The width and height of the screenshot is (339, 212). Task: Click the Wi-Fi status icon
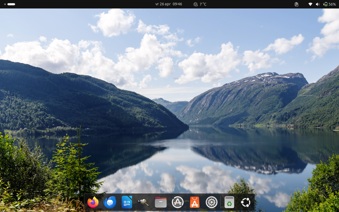click(x=310, y=4)
